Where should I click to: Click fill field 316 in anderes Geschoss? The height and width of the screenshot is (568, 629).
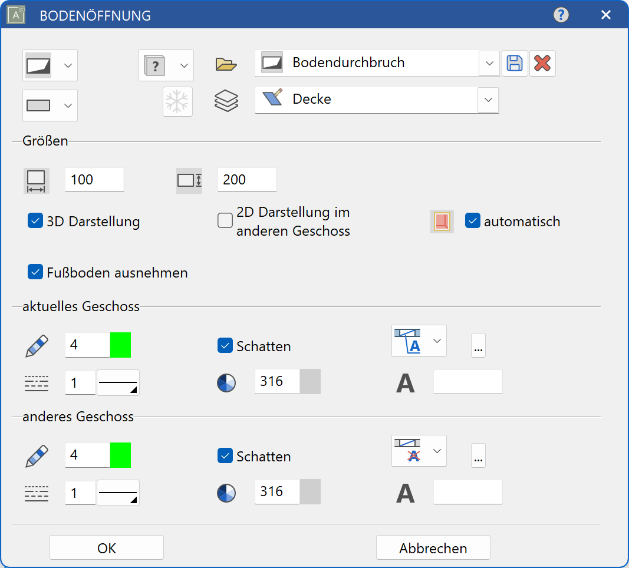(x=278, y=492)
